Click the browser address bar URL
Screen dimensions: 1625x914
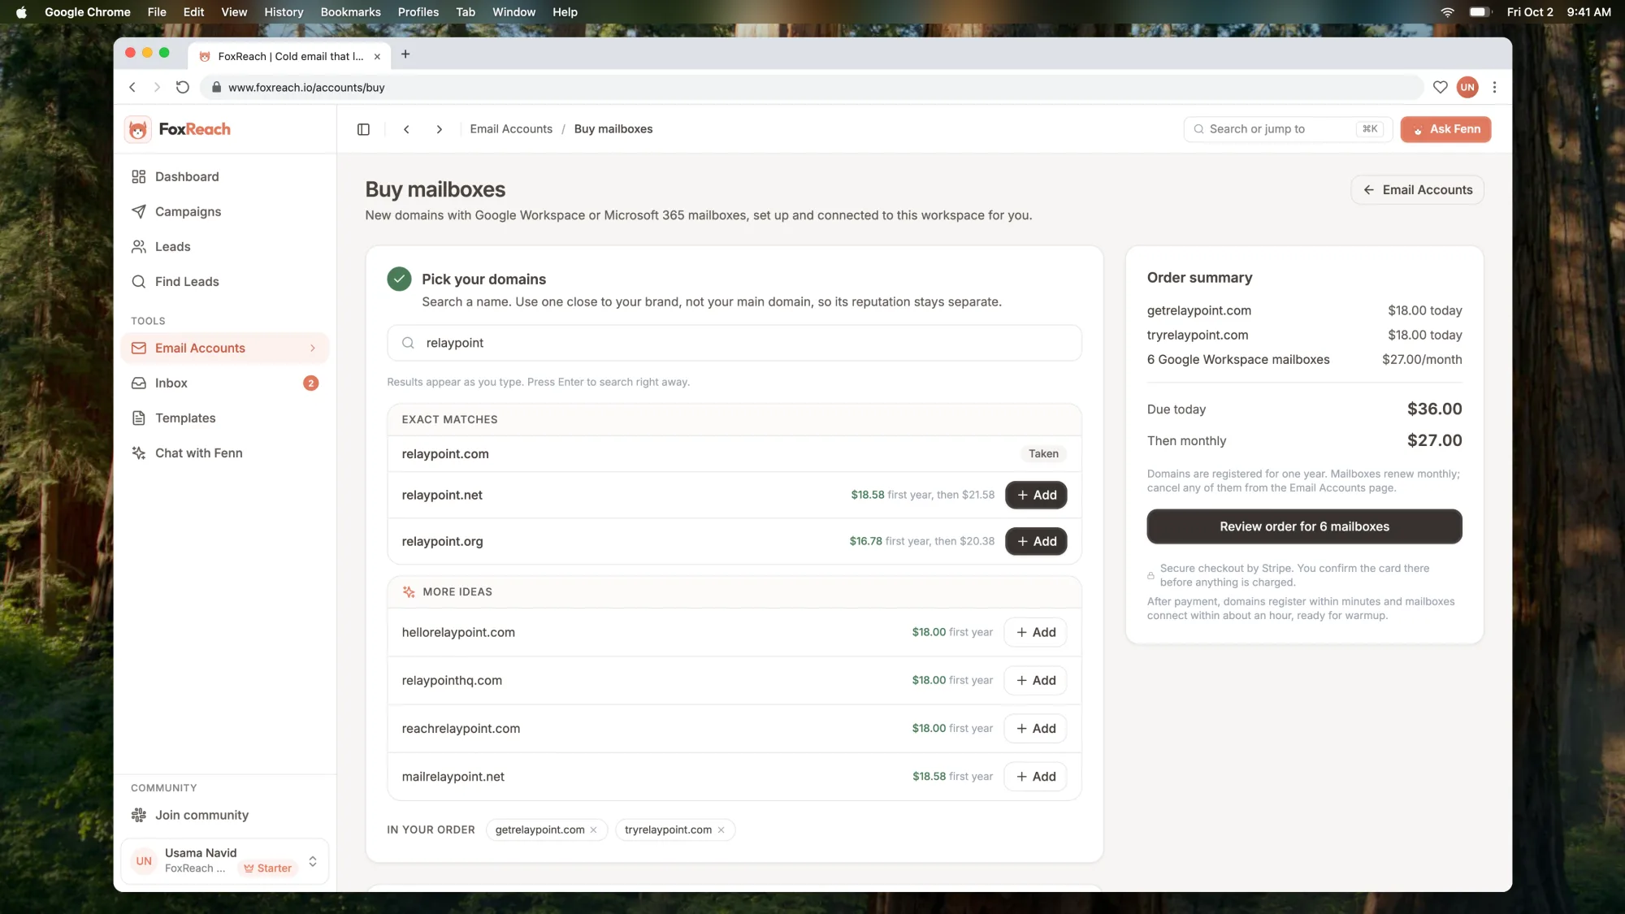306,87
